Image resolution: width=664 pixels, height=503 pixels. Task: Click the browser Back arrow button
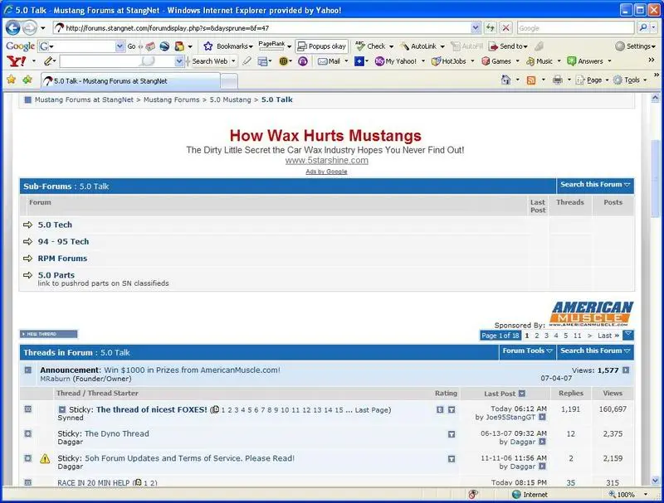pos(13,28)
